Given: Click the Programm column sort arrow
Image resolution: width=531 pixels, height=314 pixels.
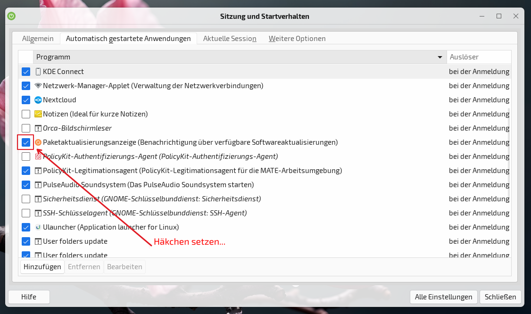Looking at the screenshot, I should [440, 58].
